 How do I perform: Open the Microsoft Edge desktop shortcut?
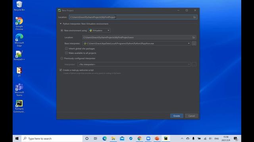pos(19,40)
